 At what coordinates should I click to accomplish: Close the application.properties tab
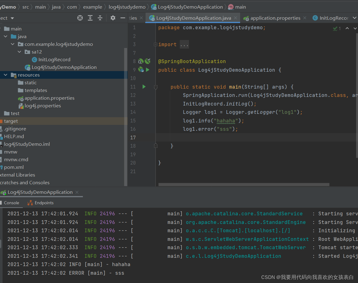pyautogui.click(x=304, y=18)
